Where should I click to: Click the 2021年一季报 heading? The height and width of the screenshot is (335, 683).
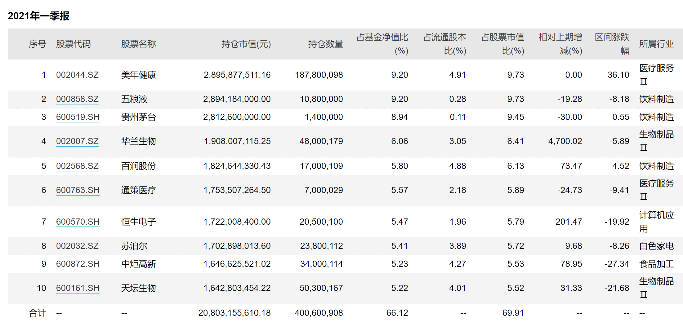38,16
